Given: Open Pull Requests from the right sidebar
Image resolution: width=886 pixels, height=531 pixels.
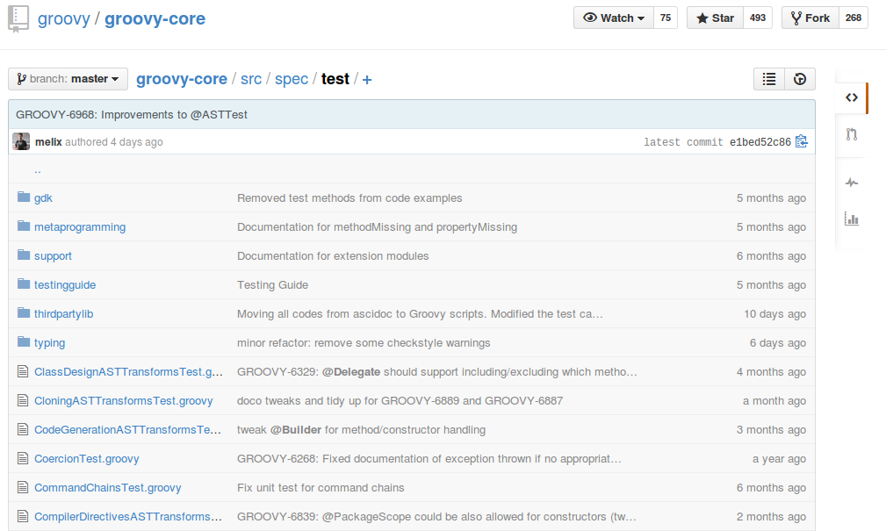Looking at the screenshot, I should coord(851,134).
